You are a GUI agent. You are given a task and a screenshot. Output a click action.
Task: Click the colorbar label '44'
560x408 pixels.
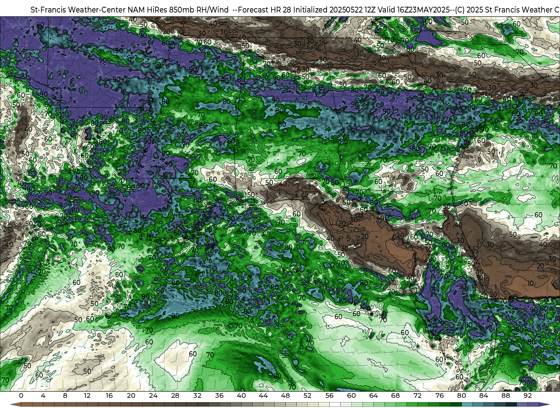coord(263,395)
